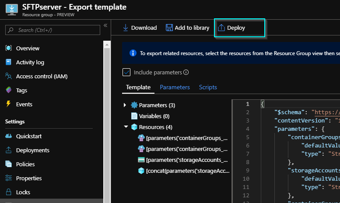Click the Variables document icon in tree
This screenshot has height=203, width=340.
point(134,116)
